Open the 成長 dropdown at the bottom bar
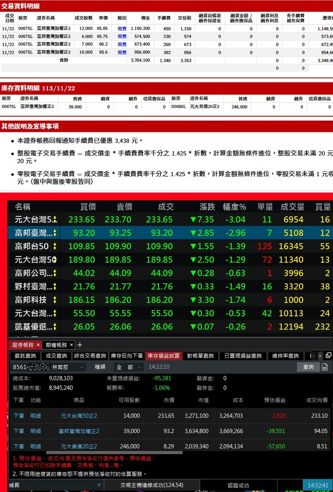The image size is (333, 492). coord(55,485)
